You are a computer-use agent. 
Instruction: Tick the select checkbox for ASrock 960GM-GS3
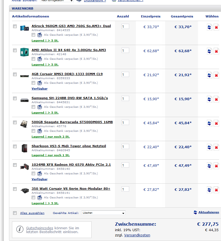point(15,26)
